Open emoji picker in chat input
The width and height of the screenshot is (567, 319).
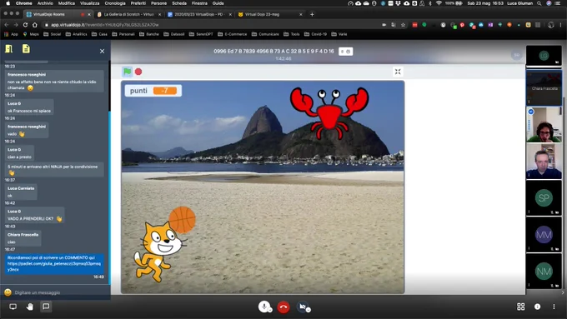[8, 292]
